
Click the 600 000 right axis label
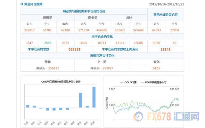click(175, 89)
